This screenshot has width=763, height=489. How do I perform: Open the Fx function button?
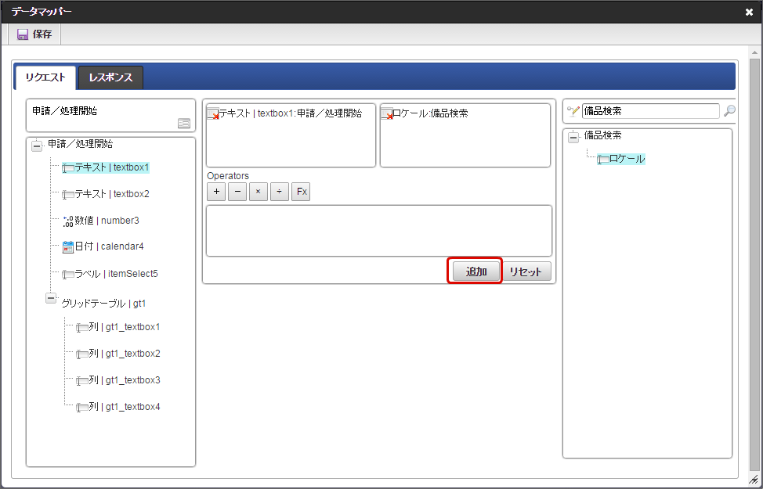coord(301,192)
